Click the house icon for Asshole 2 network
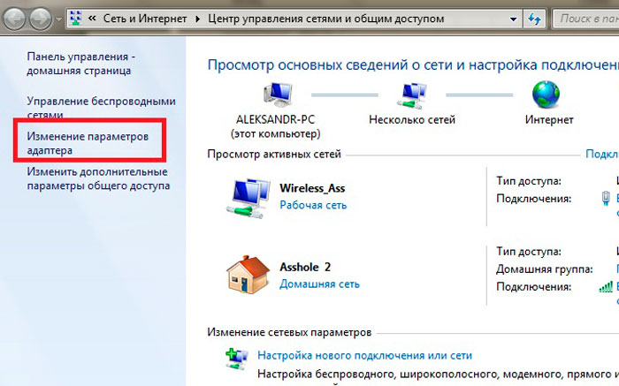This screenshot has height=386, width=619. click(x=248, y=275)
